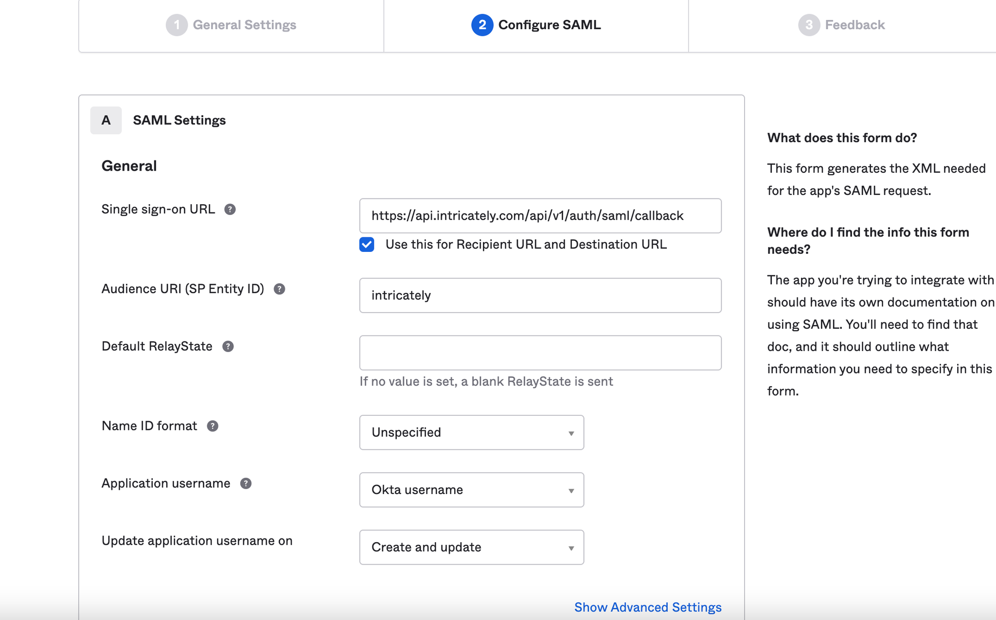Click the section A badge
Image resolution: width=996 pixels, height=620 pixels.
pyautogui.click(x=106, y=120)
